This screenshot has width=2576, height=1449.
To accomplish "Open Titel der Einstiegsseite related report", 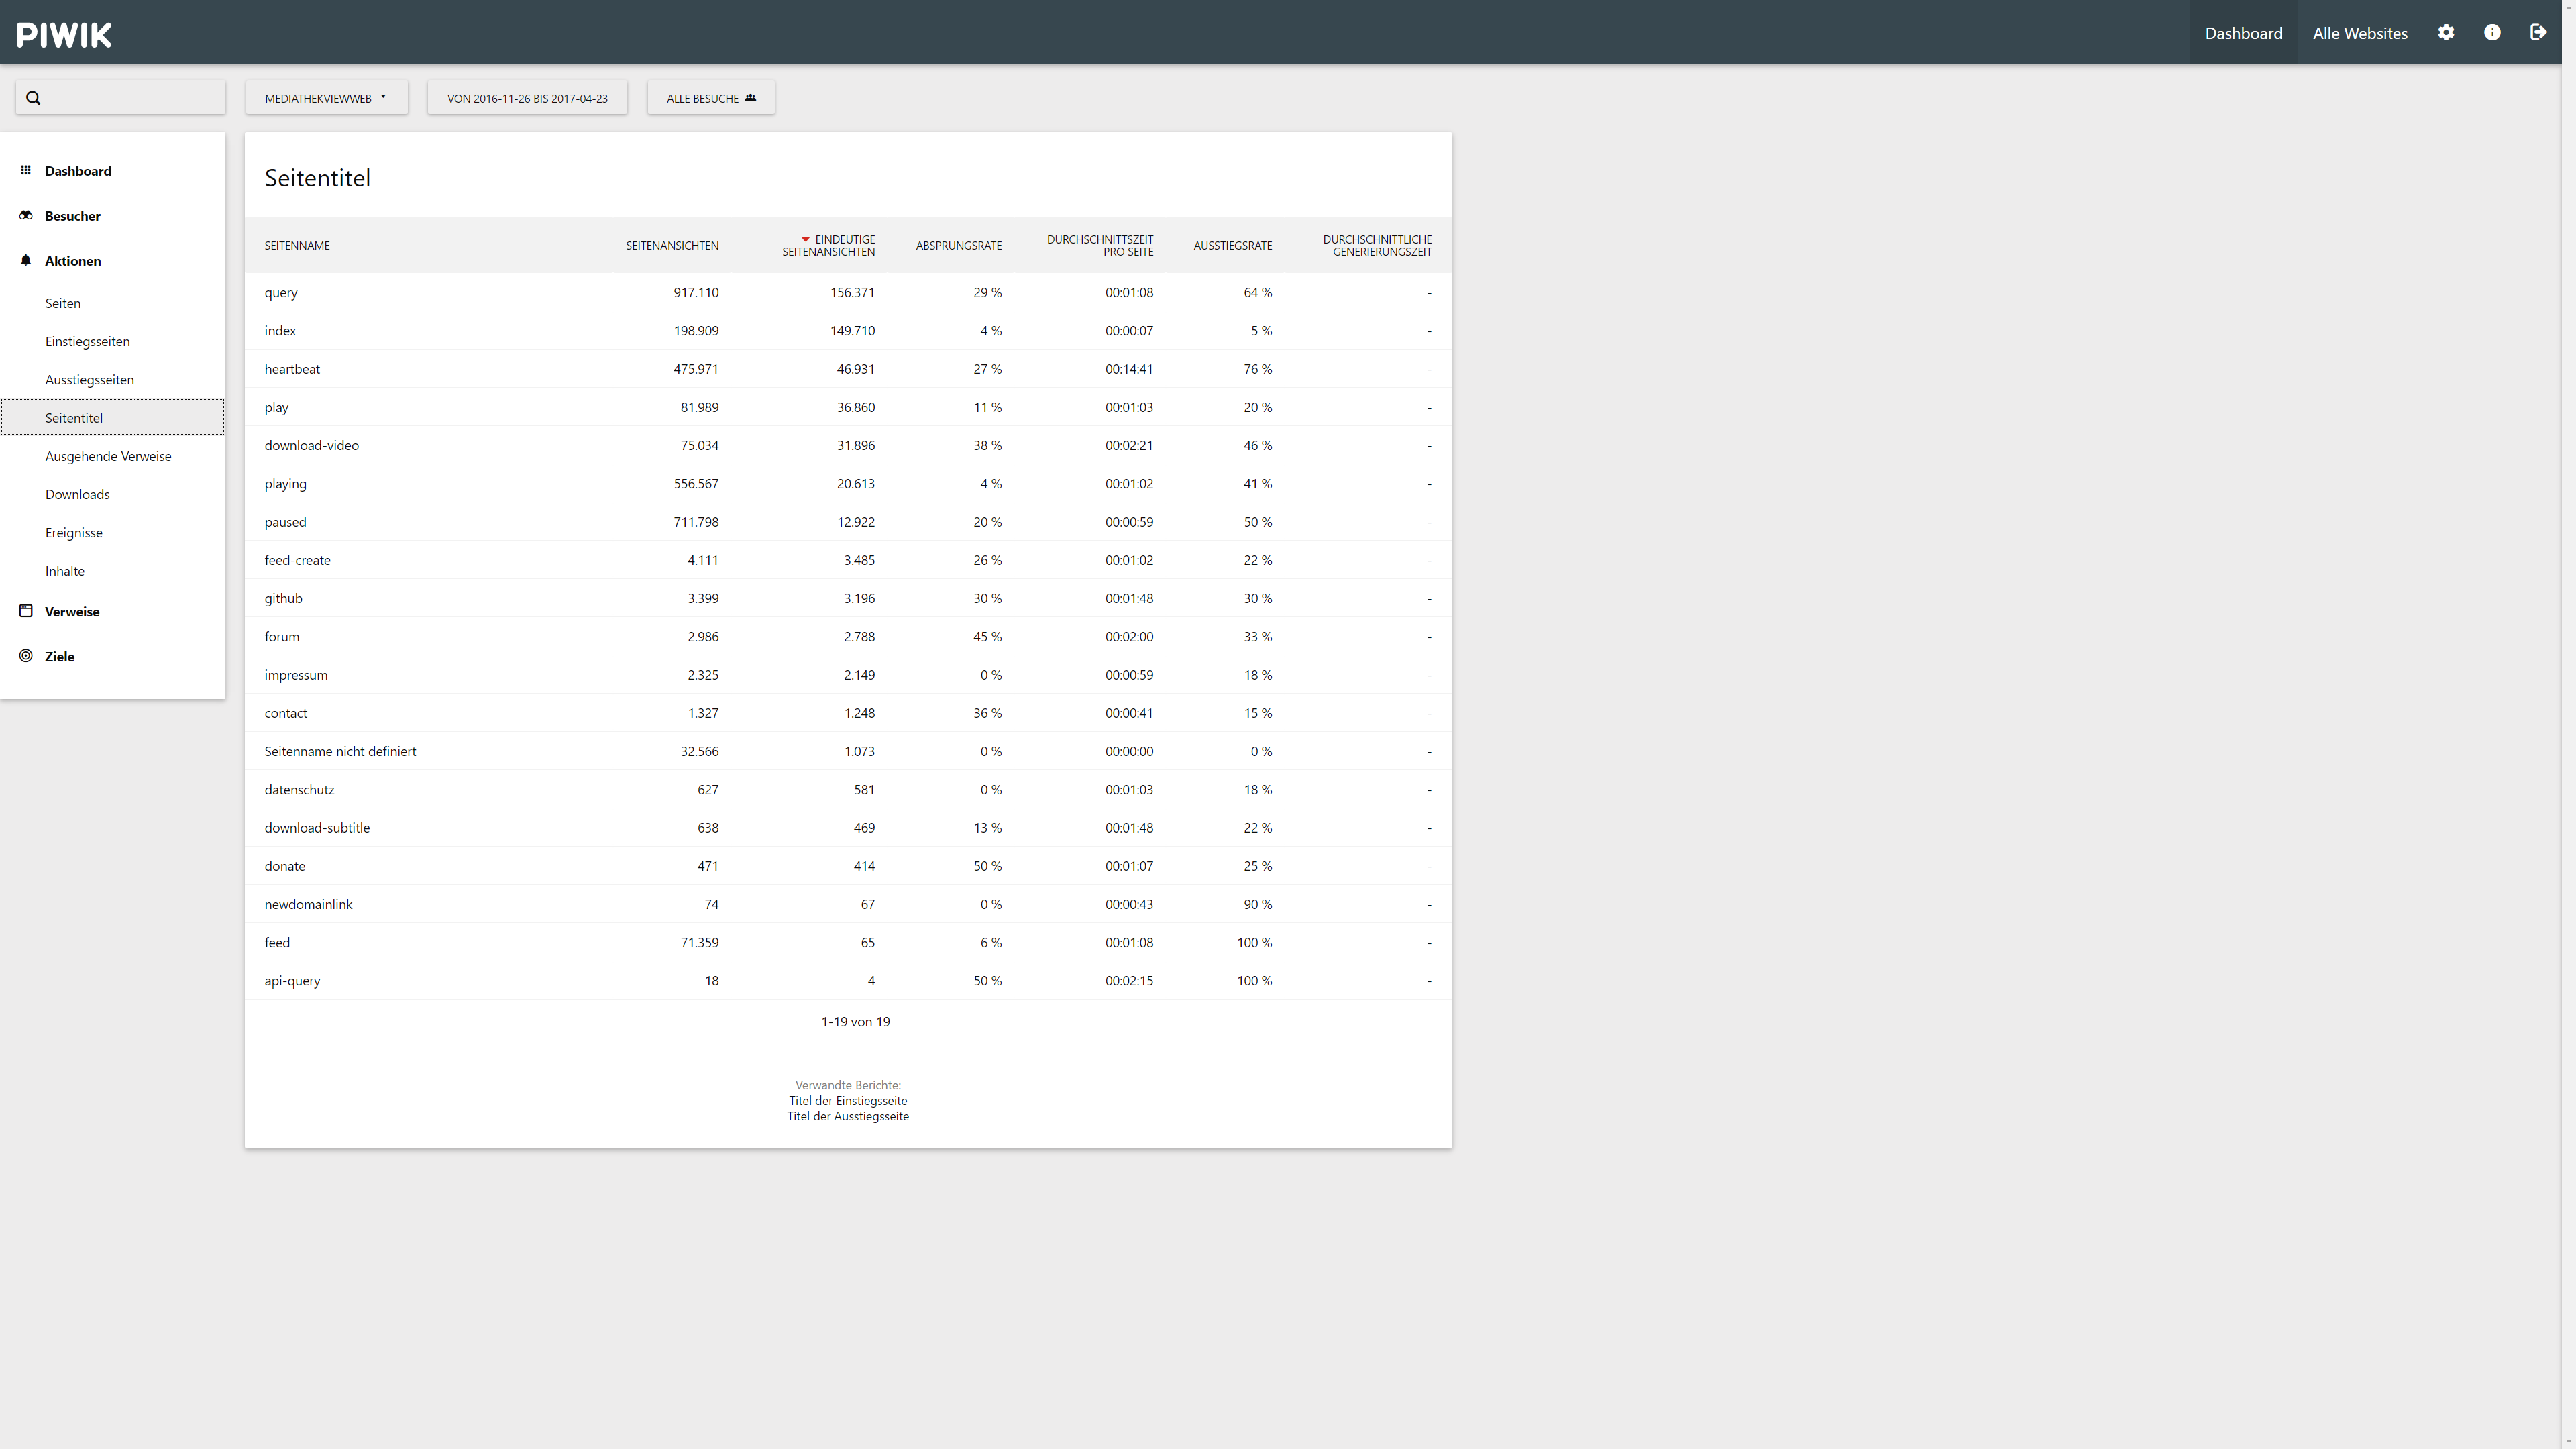I will (847, 1100).
